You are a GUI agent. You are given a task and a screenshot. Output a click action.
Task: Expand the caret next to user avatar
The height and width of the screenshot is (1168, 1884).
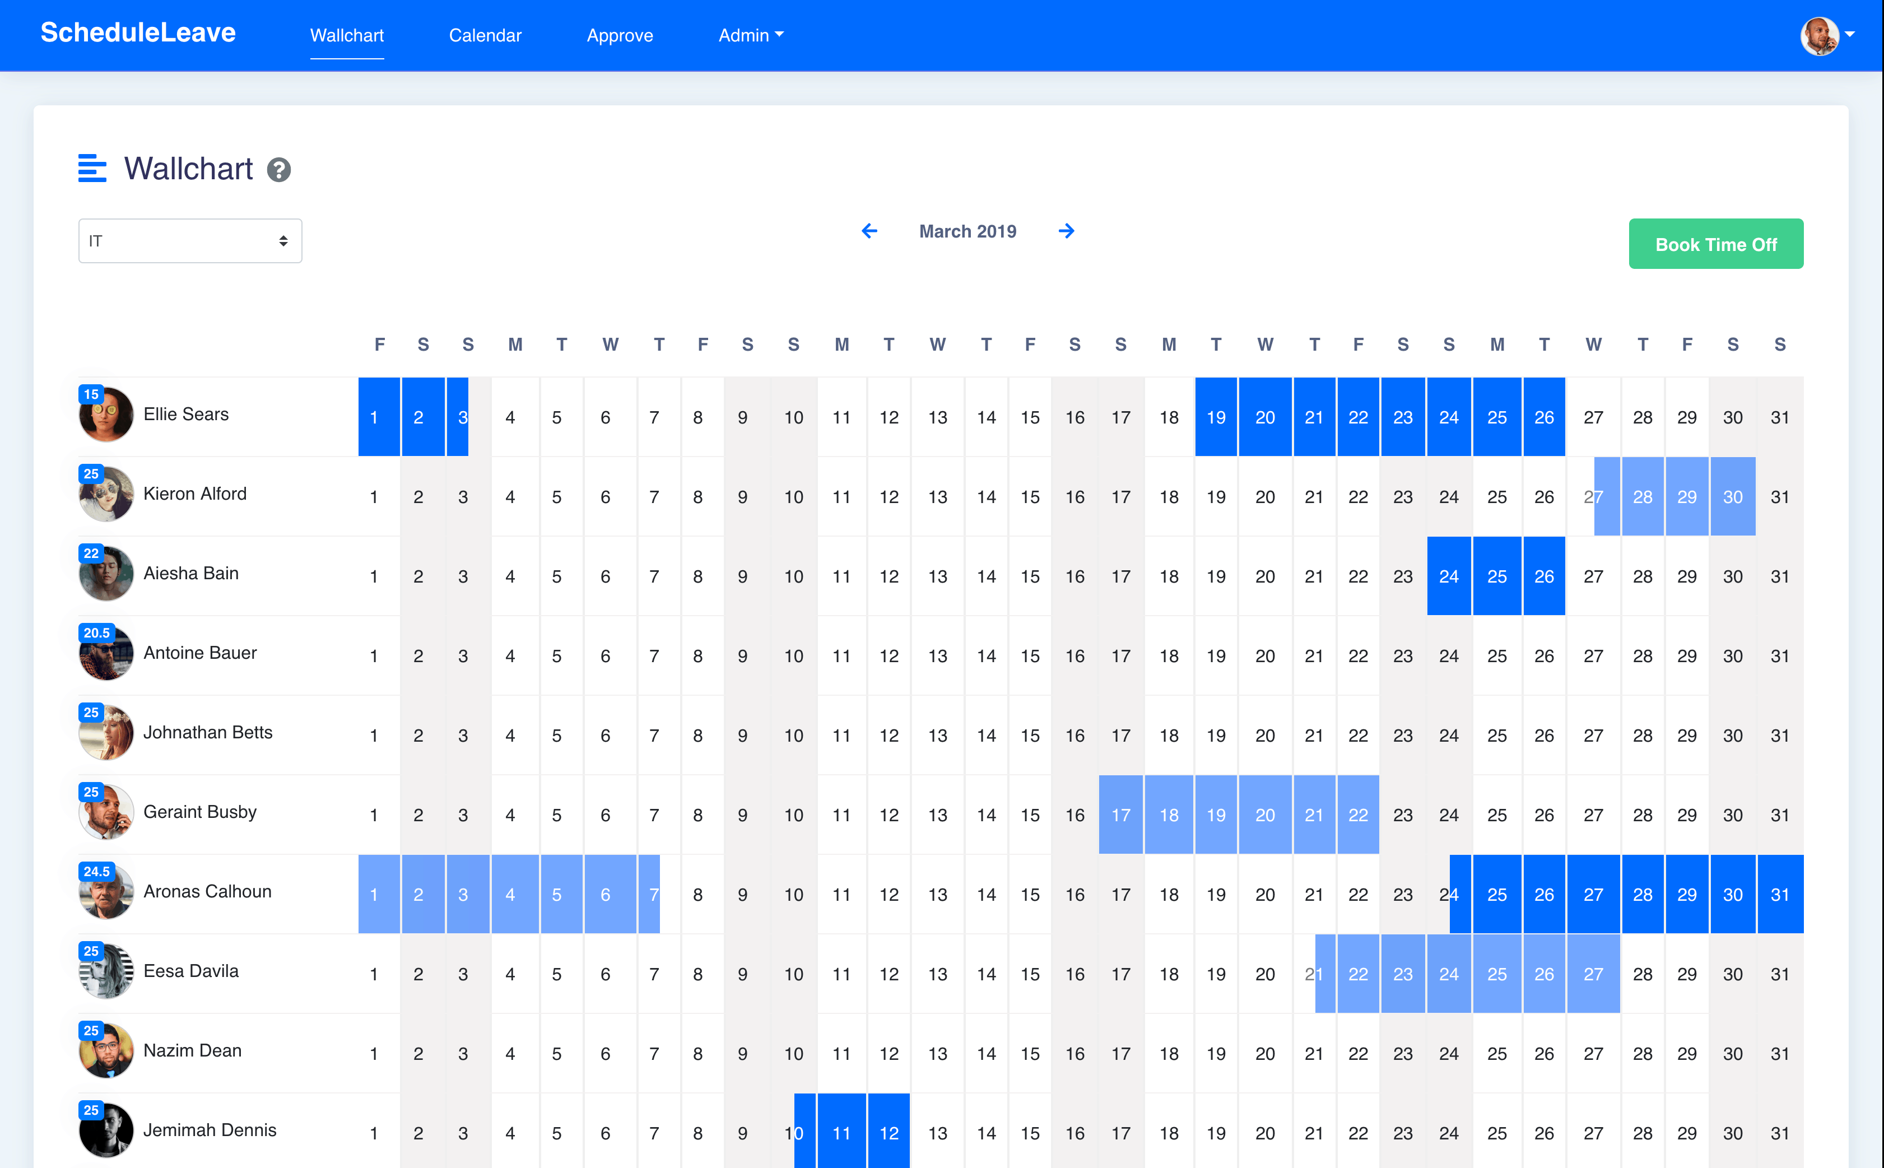(x=1850, y=35)
